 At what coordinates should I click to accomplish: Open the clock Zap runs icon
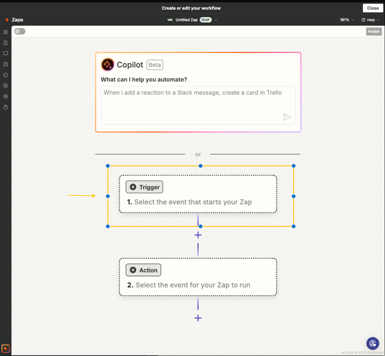tap(6, 75)
